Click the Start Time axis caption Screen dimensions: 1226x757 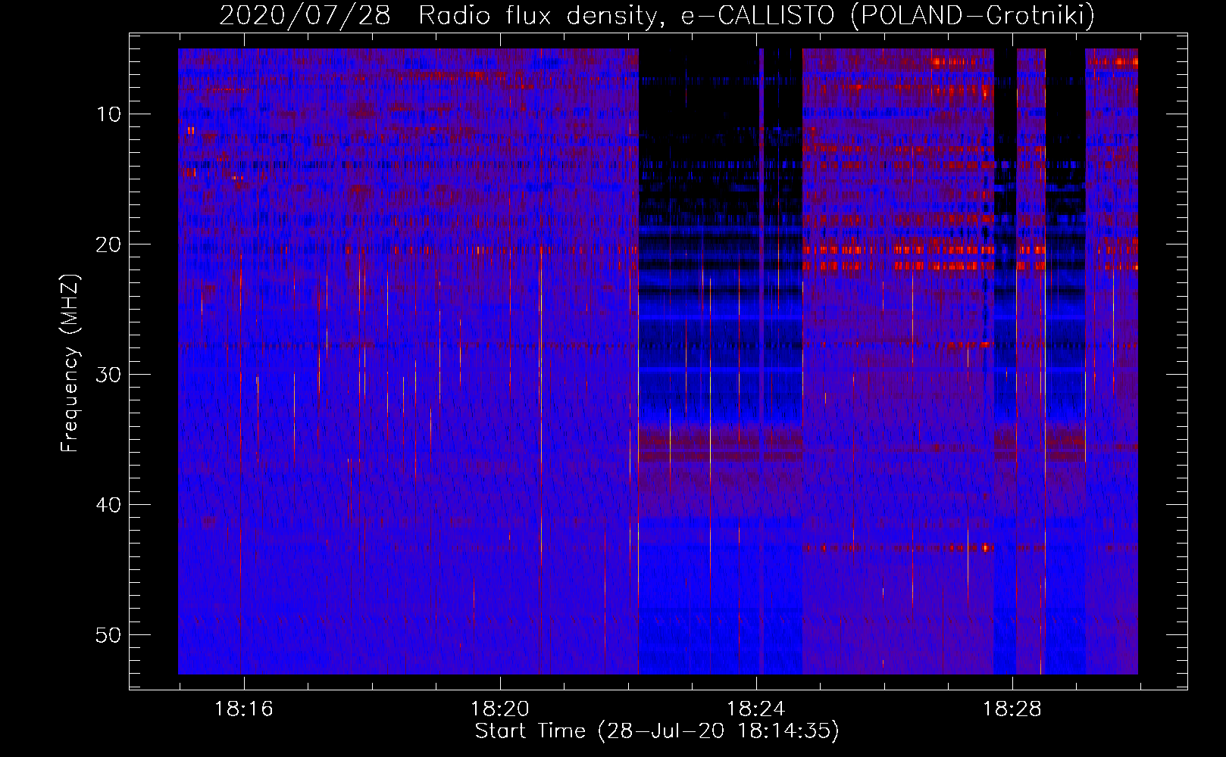point(657,731)
